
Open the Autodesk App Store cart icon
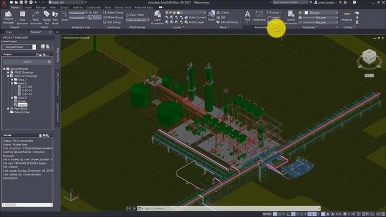click(340, 2)
